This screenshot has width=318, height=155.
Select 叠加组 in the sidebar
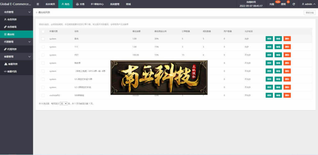(16, 34)
